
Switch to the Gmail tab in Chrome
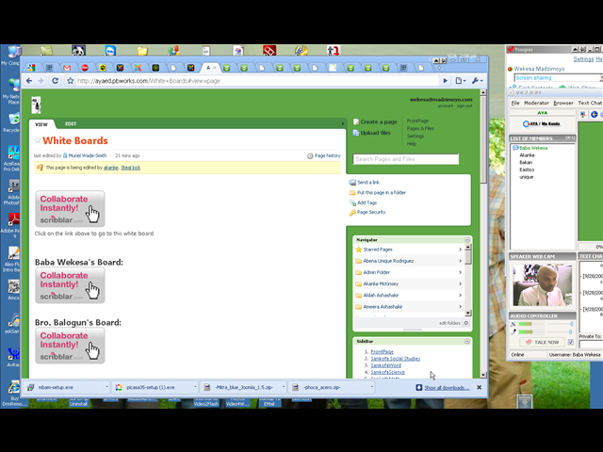(x=67, y=68)
